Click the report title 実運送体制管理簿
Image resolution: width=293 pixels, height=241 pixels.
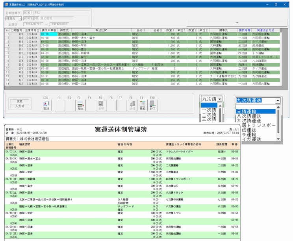tap(121, 130)
